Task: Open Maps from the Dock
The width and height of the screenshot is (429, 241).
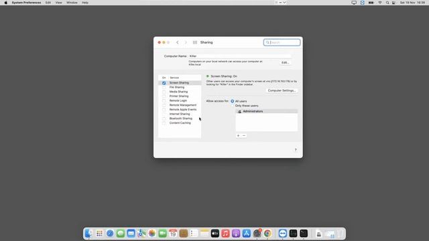Action: coord(141,234)
